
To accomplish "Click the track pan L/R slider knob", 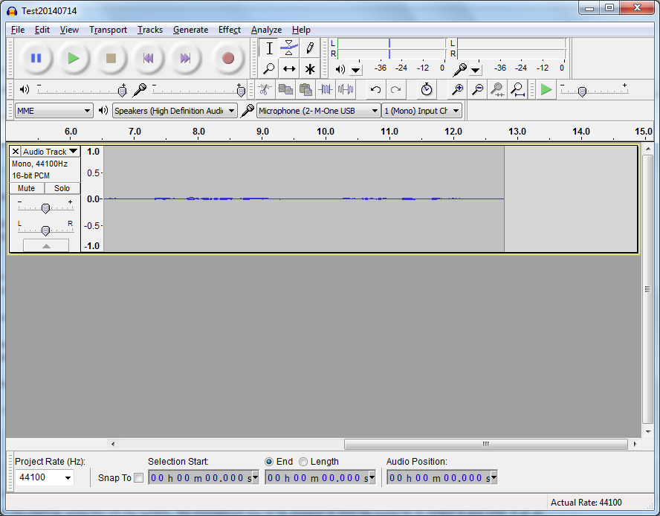I will click(x=45, y=230).
